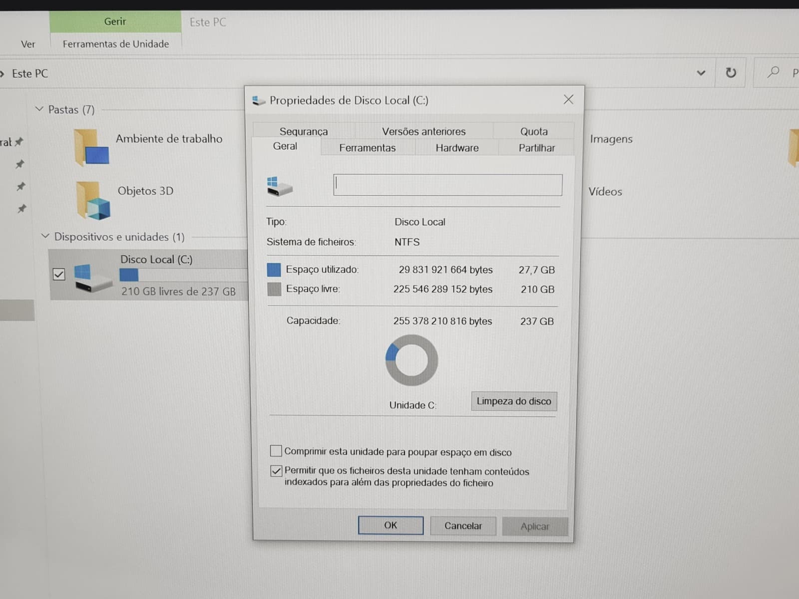Click the Disco Local (C:) drive icon in Explorer

[92, 278]
